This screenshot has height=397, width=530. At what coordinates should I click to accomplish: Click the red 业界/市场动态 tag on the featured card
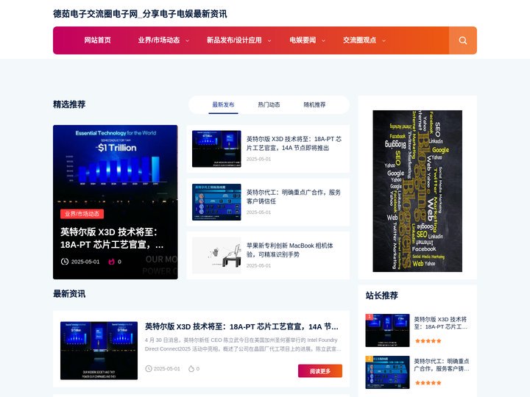(x=82, y=214)
